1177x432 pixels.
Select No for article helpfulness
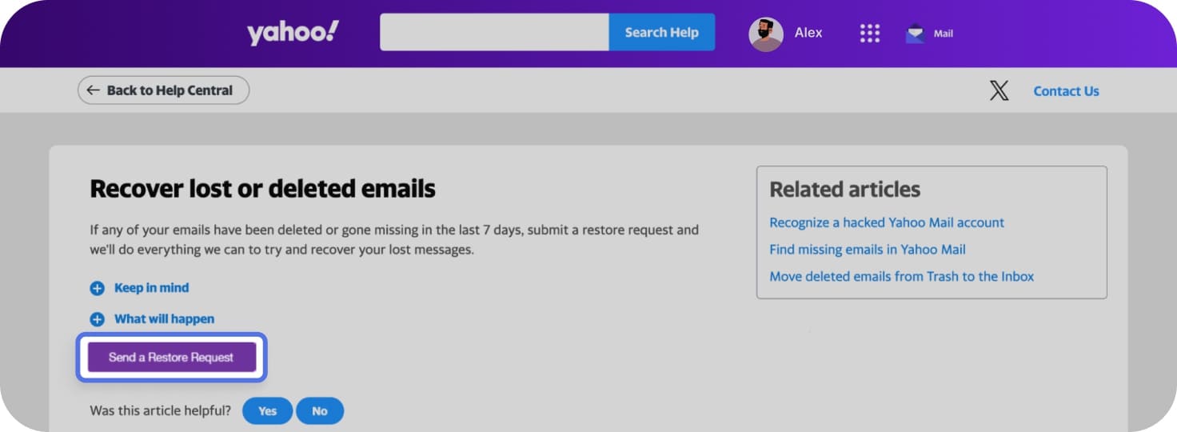[x=320, y=411]
